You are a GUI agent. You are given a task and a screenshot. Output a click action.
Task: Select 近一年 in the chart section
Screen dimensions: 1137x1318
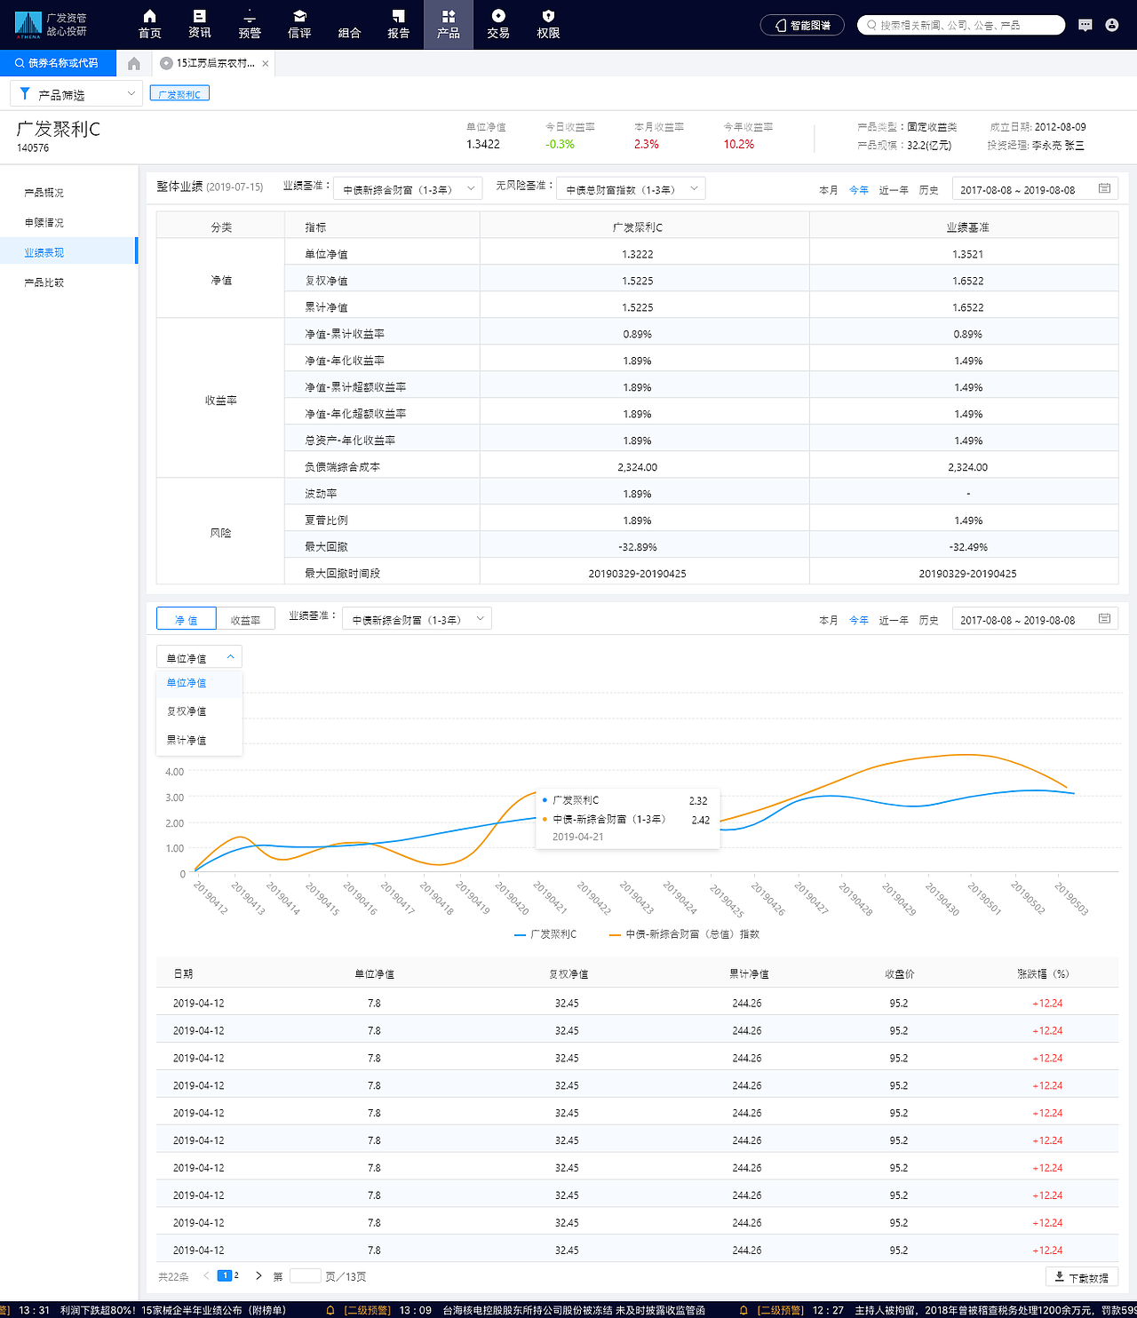tap(894, 619)
